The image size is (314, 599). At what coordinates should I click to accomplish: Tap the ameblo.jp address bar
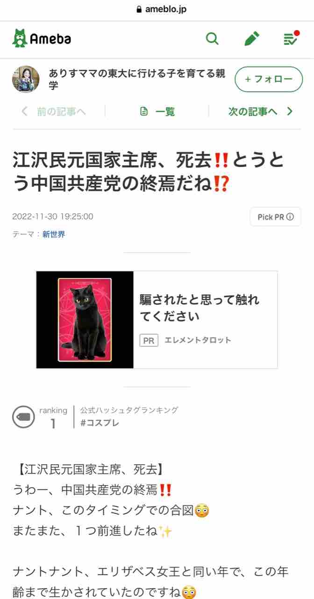pos(157,10)
